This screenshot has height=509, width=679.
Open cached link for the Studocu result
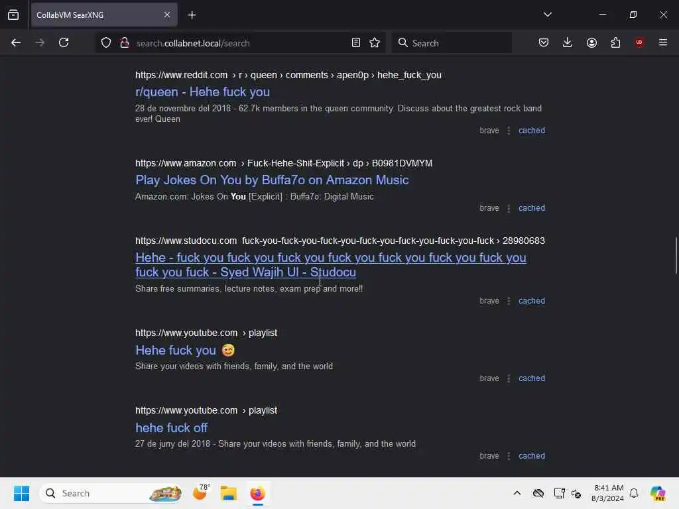click(531, 300)
